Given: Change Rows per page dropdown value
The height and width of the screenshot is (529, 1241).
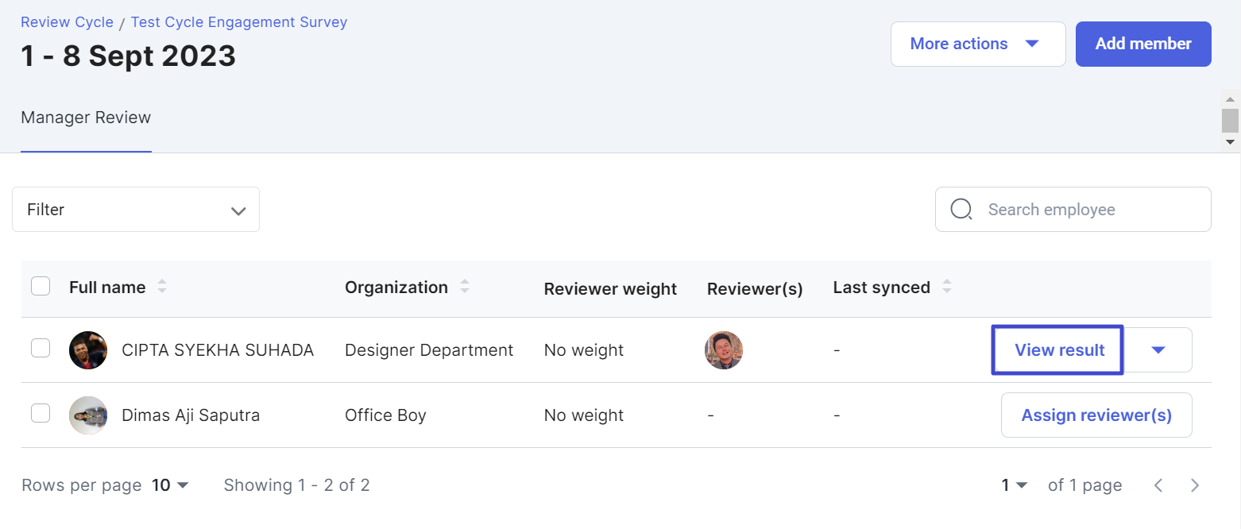Looking at the screenshot, I should pyautogui.click(x=170, y=485).
